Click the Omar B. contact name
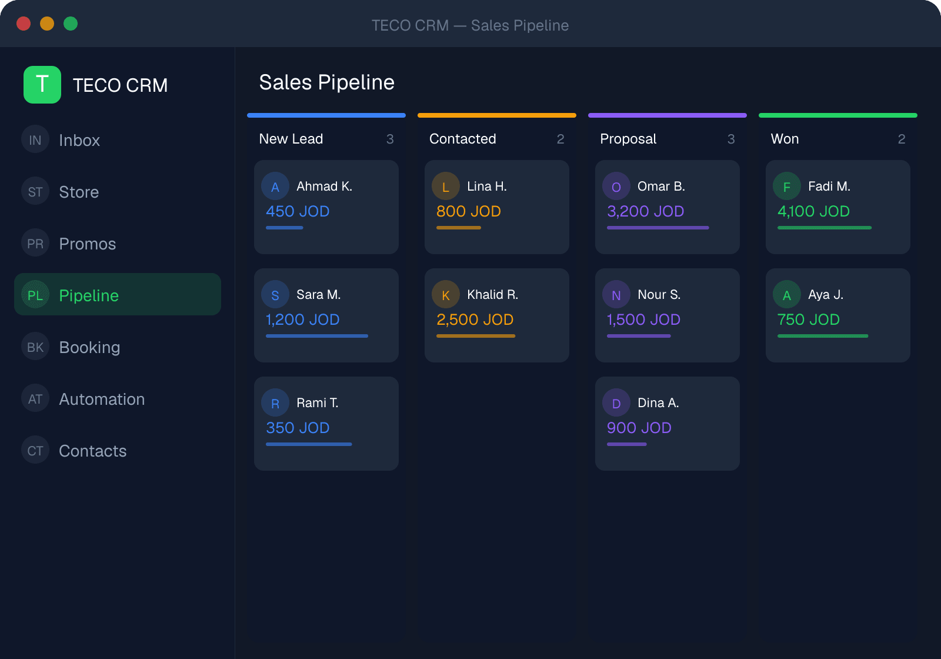Screen dimensions: 941x659 click(662, 187)
